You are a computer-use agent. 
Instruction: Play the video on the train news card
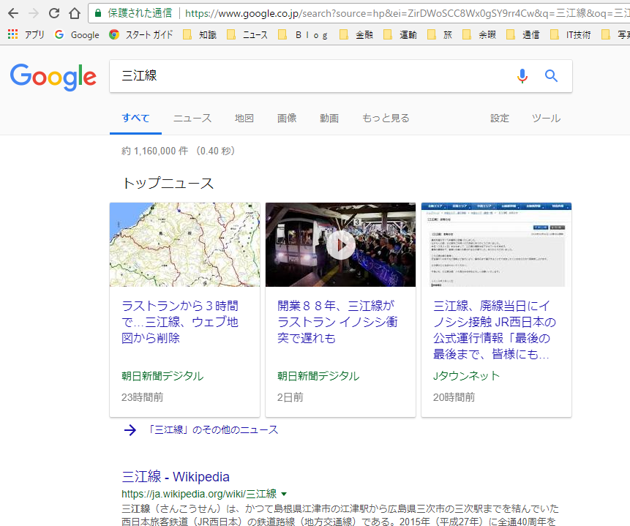[341, 245]
